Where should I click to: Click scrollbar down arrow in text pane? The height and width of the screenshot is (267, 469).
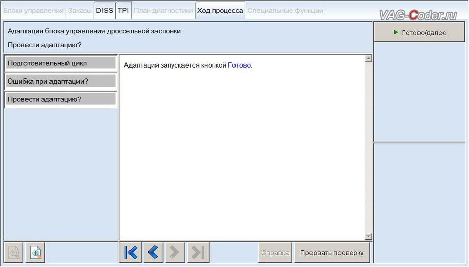point(369,236)
